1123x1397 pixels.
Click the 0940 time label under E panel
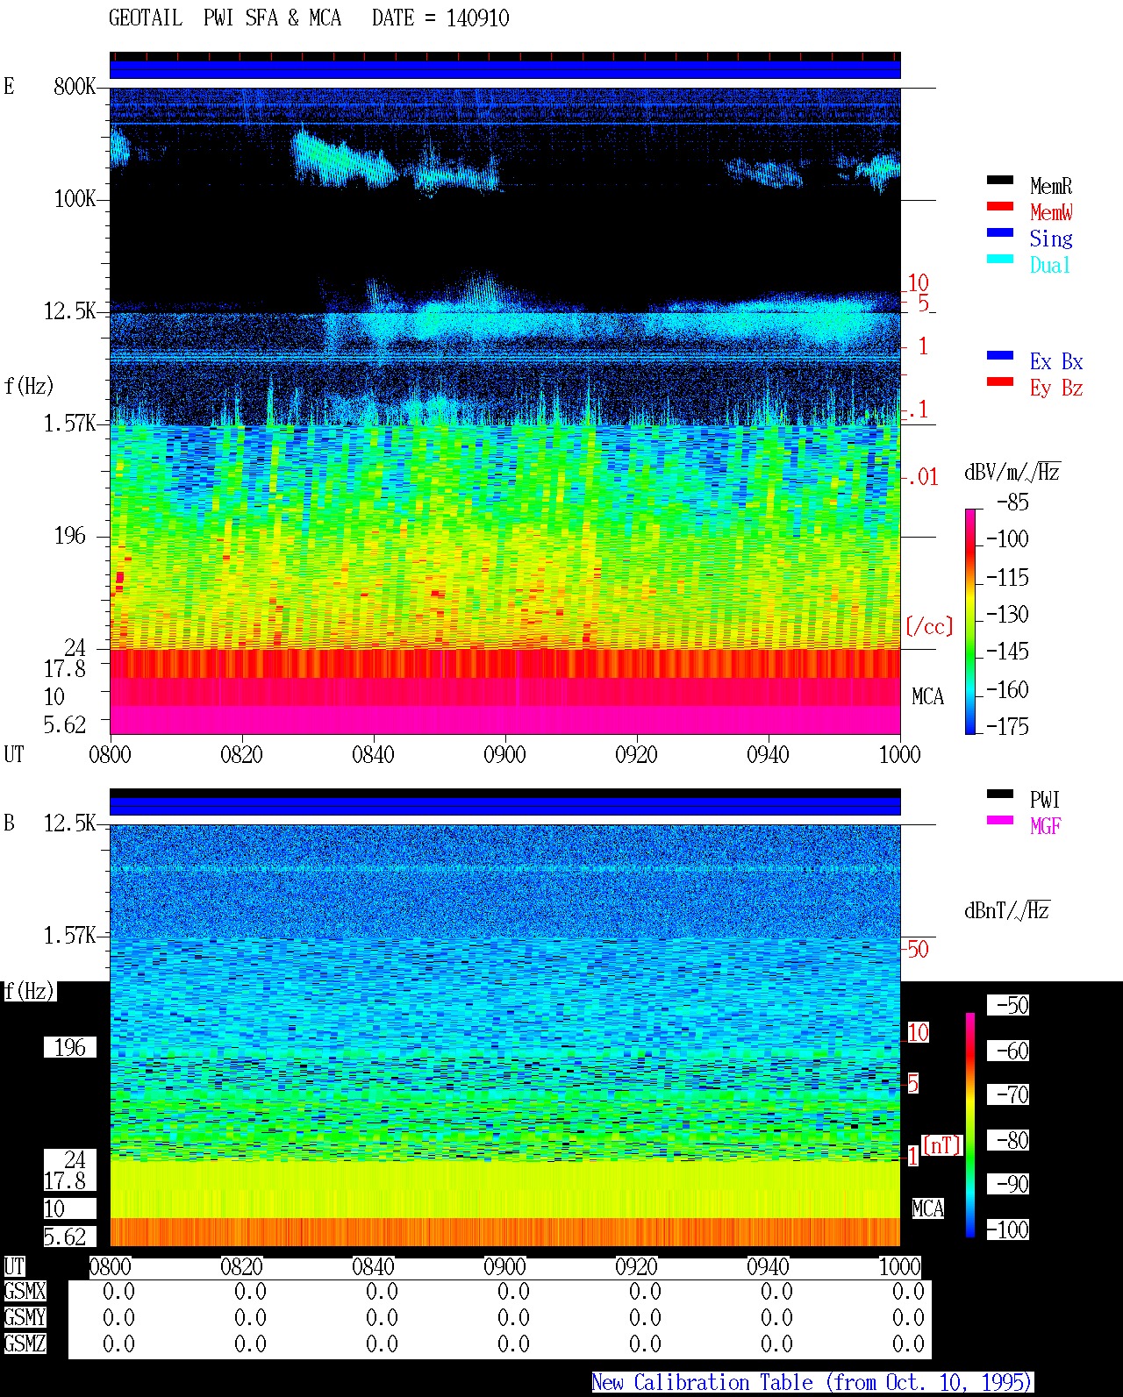click(x=768, y=755)
